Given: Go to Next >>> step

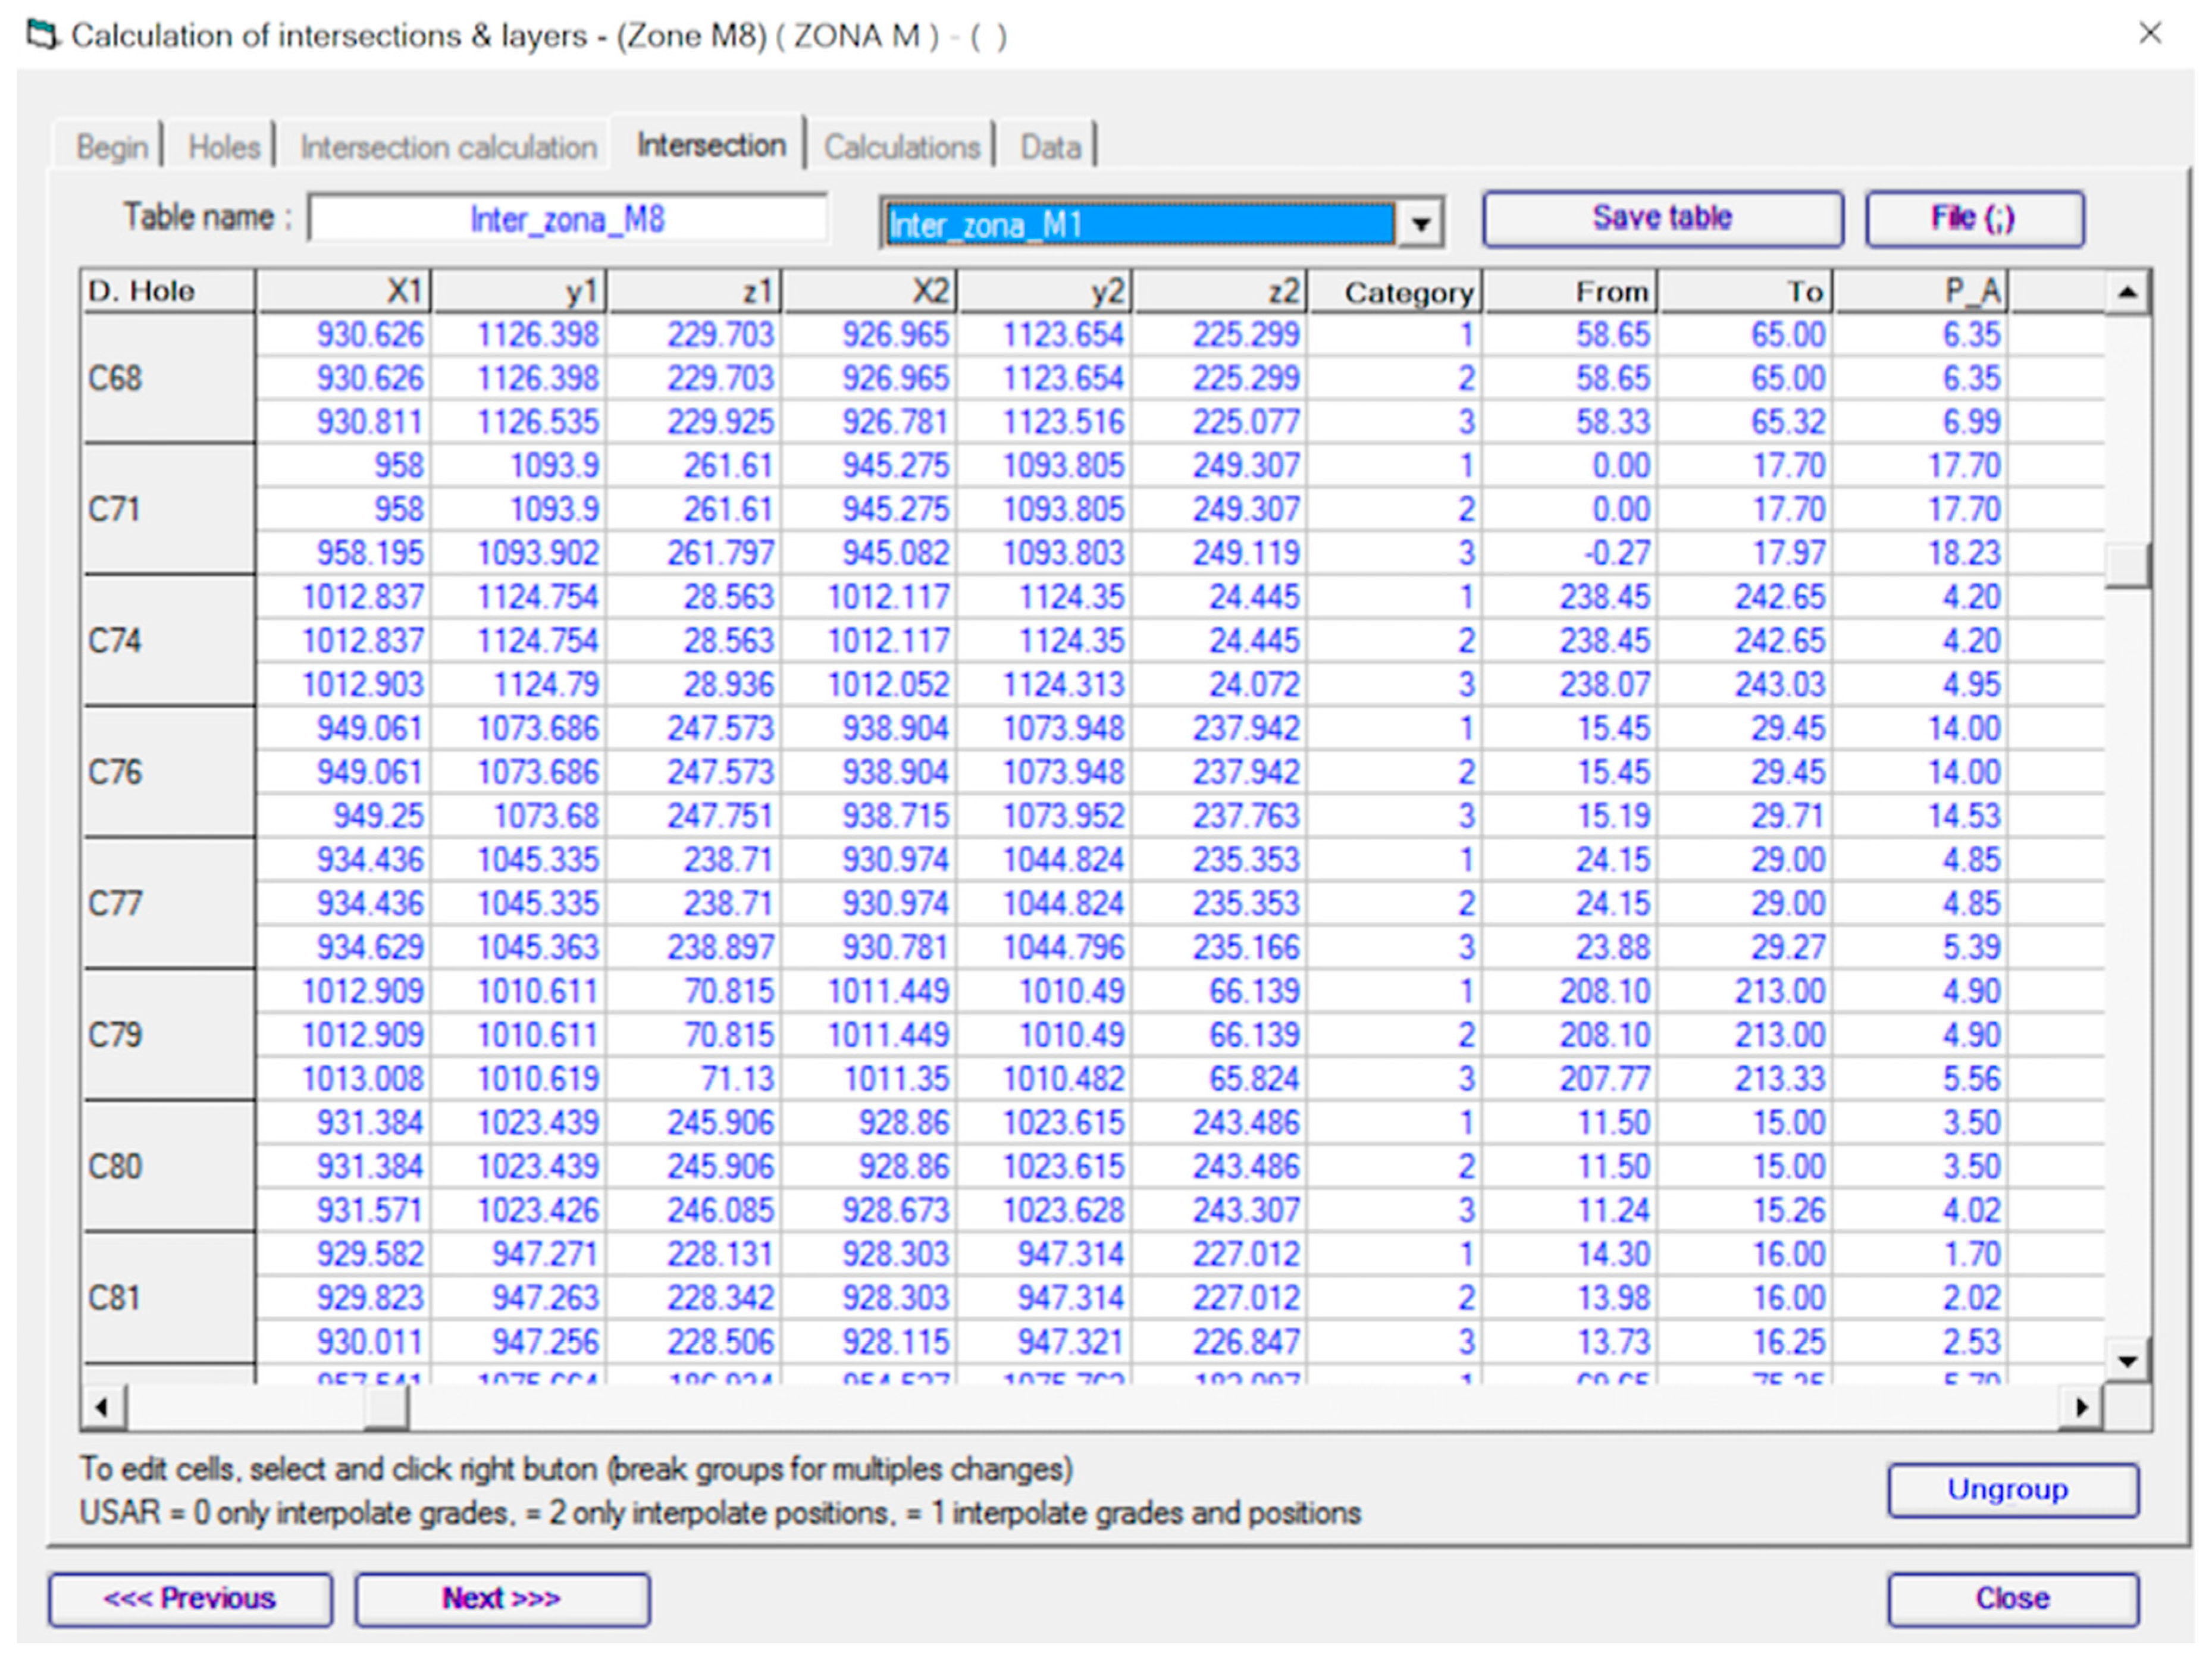Looking at the screenshot, I should pos(502,1599).
